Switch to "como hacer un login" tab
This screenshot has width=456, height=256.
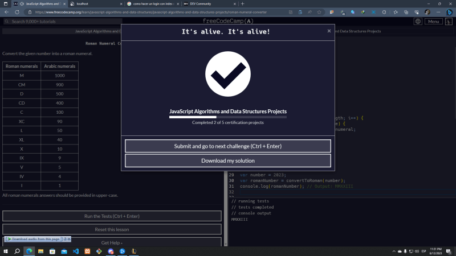tap(153, 4)
